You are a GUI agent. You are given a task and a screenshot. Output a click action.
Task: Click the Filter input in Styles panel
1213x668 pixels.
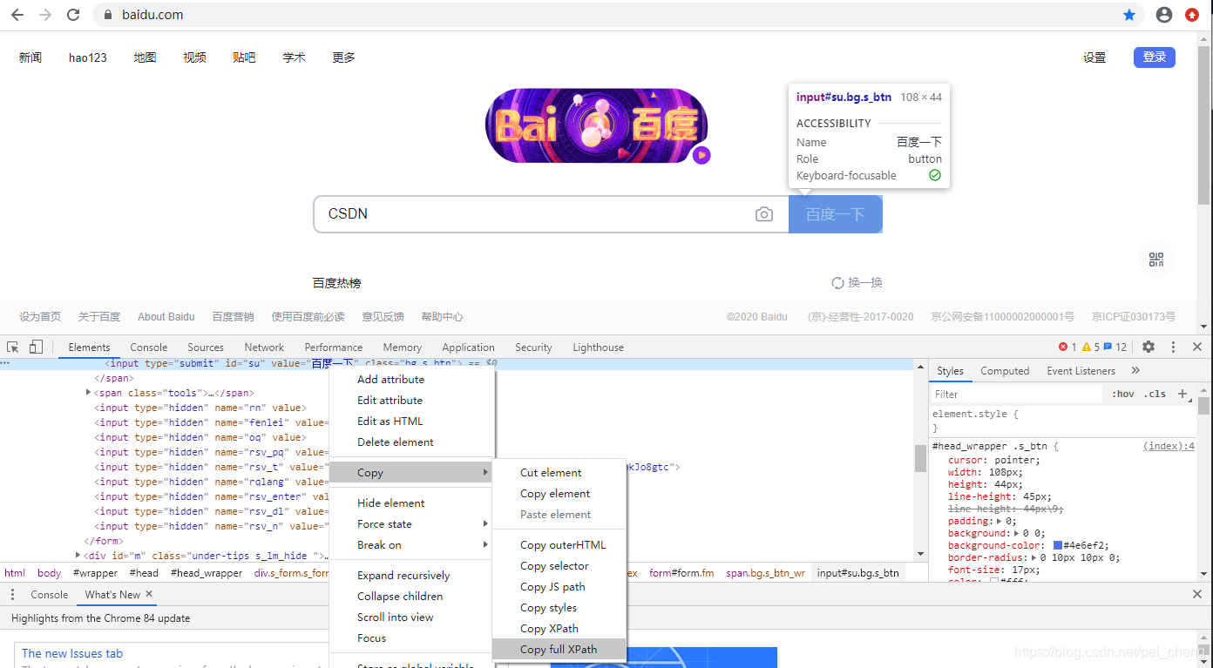[x=1011, y=394]
